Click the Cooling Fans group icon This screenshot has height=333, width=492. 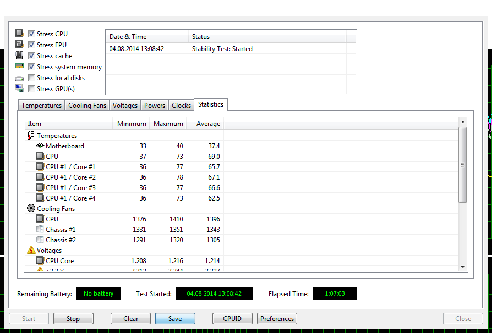[x=31, y=209]
